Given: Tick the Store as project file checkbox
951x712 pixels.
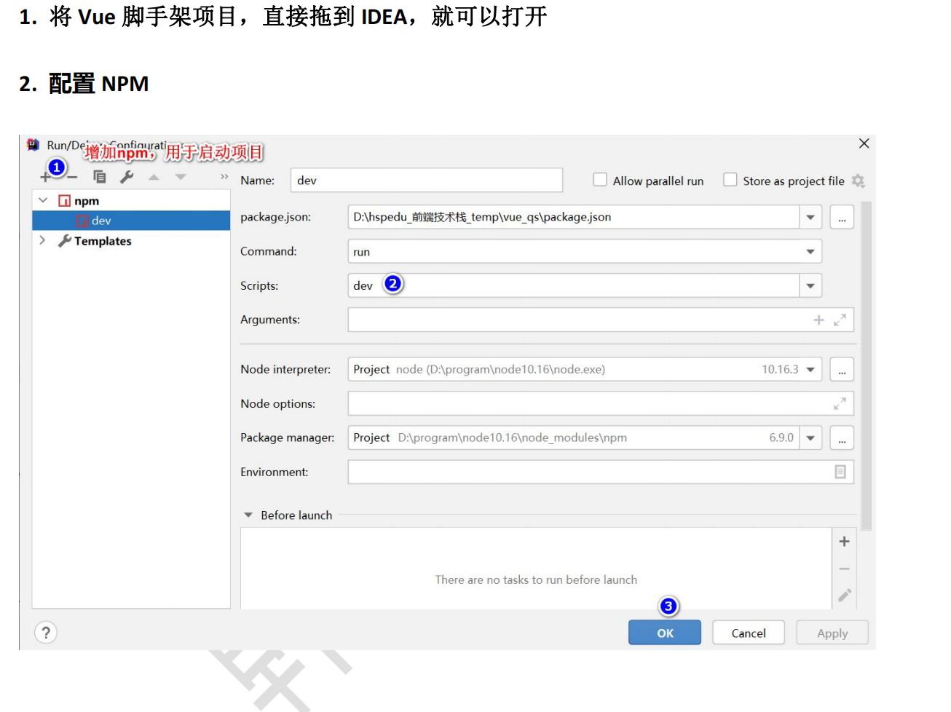Looking at the screenshot, I should pyautogui.click(x=730, y=180).
